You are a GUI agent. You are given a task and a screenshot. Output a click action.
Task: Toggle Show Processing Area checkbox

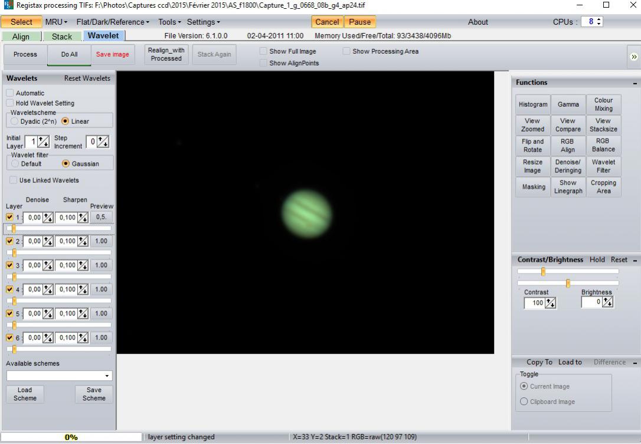click(x=346, y=51)
